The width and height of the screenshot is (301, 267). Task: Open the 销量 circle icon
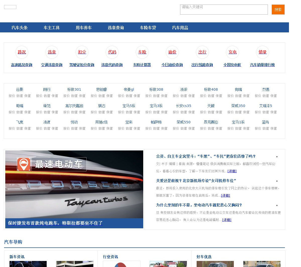tap(263, 52)
